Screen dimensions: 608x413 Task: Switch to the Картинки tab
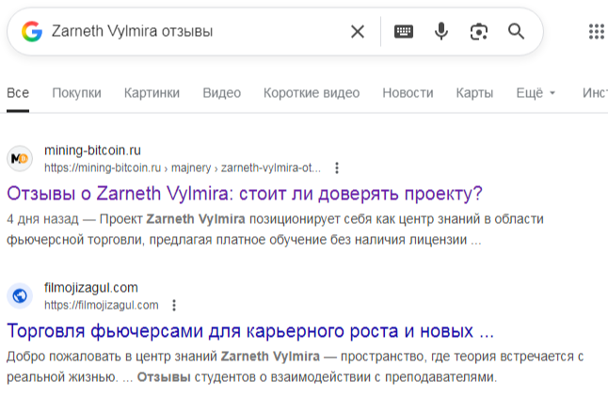tap(151, 93)
